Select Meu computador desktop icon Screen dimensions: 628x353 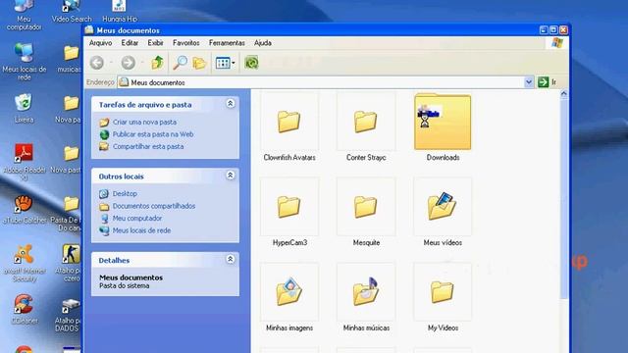point(24,16)
